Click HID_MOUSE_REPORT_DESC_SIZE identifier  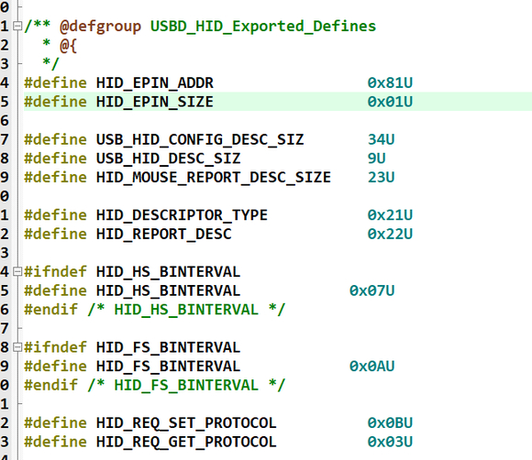tap(214, 178)
